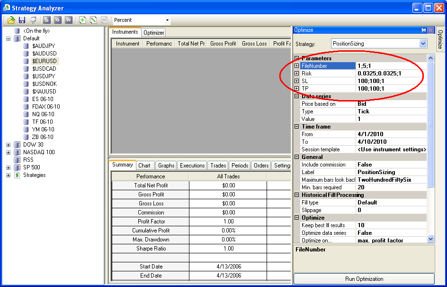Collapse the Default instrument list

point(8,38)
